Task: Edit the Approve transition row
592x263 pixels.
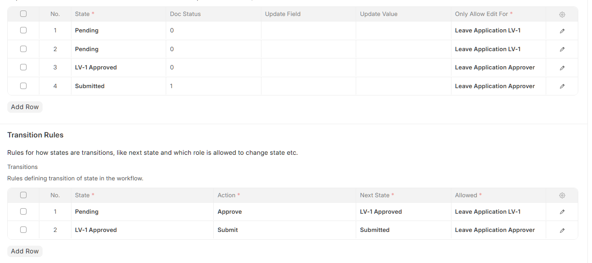Action: pyautogui.click(x=562, y=211)
